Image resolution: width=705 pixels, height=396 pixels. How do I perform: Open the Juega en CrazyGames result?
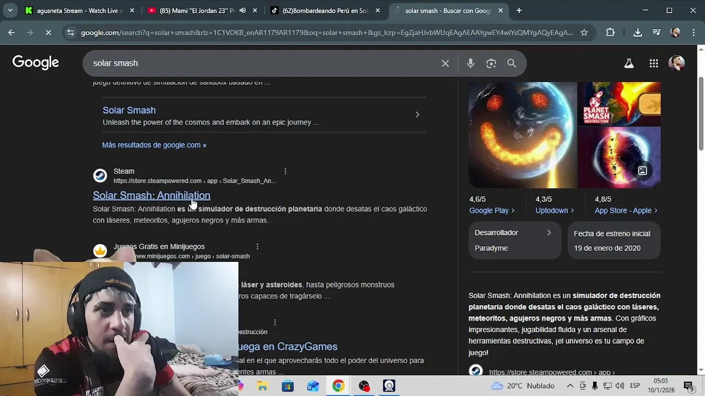tap(288, 346)
